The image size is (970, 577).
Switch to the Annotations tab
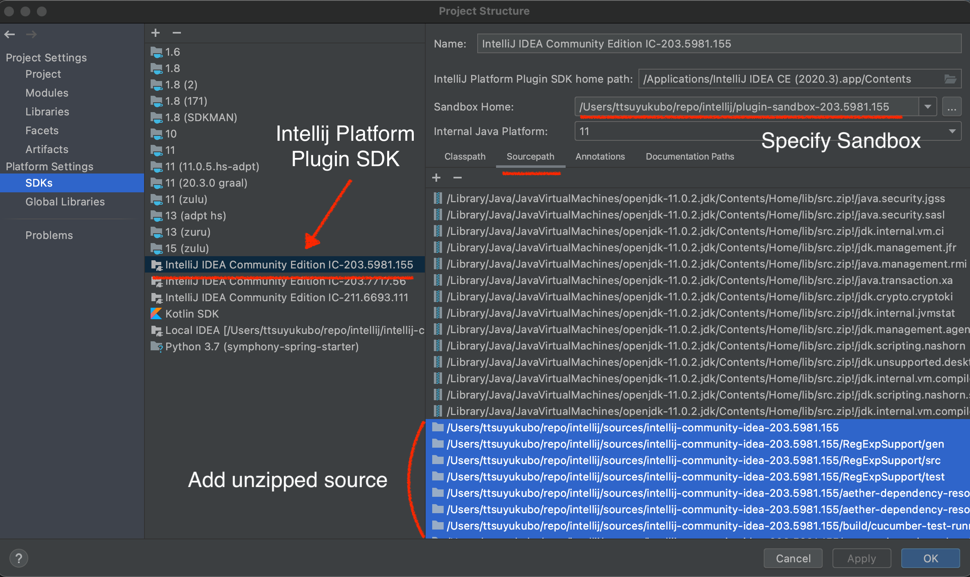(x=598, y=157)
